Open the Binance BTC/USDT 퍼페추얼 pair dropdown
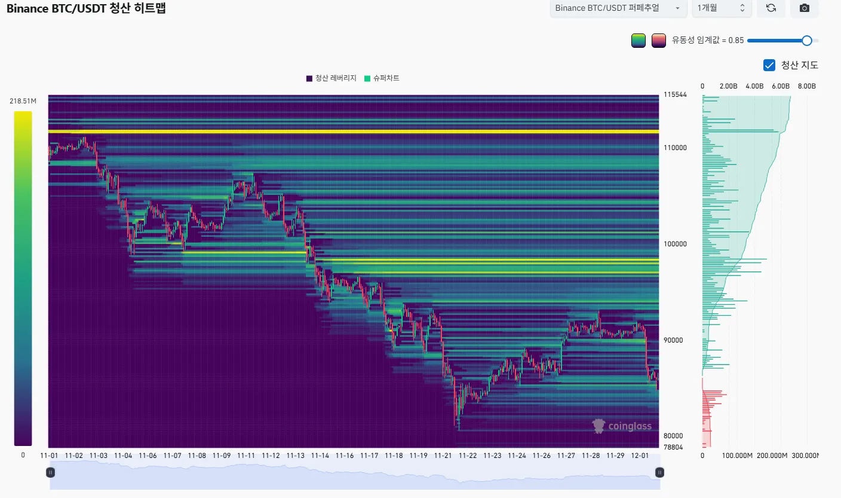The height and width of the screenshot is (498, 841). pyautogui.click(x=618, y=8)
